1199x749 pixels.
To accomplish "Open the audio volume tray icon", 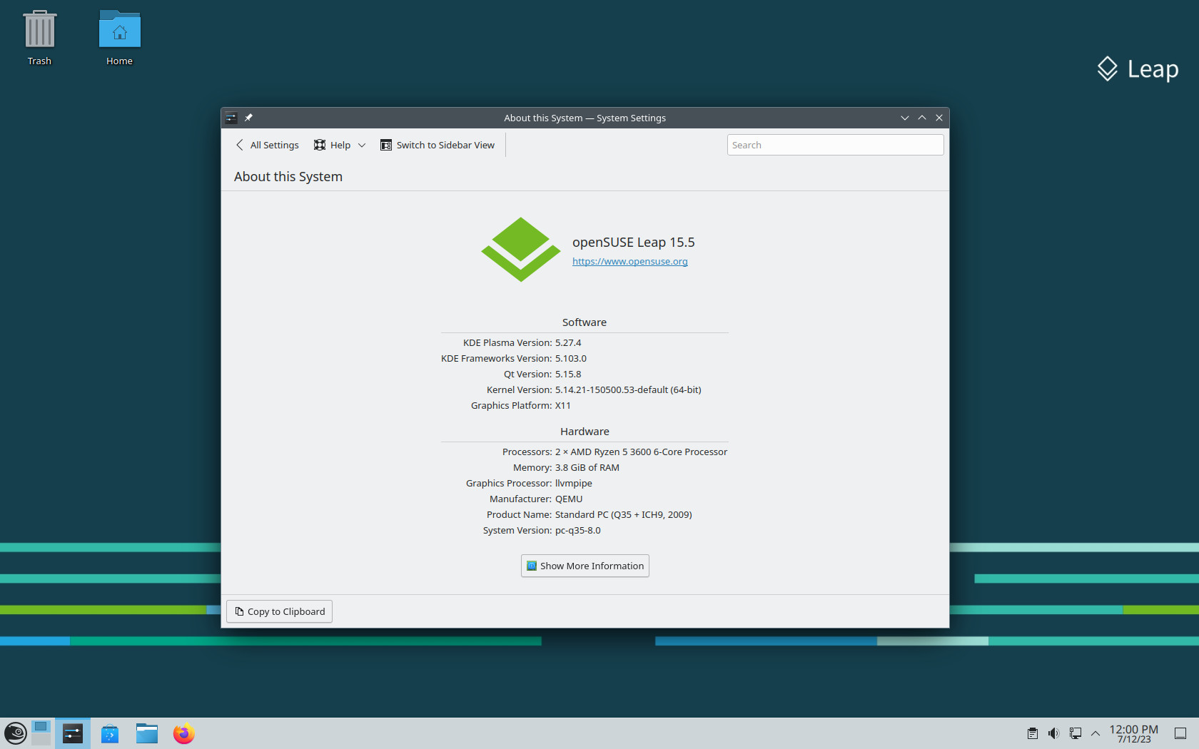I will pyautogui.click(x=1054, y=733).
